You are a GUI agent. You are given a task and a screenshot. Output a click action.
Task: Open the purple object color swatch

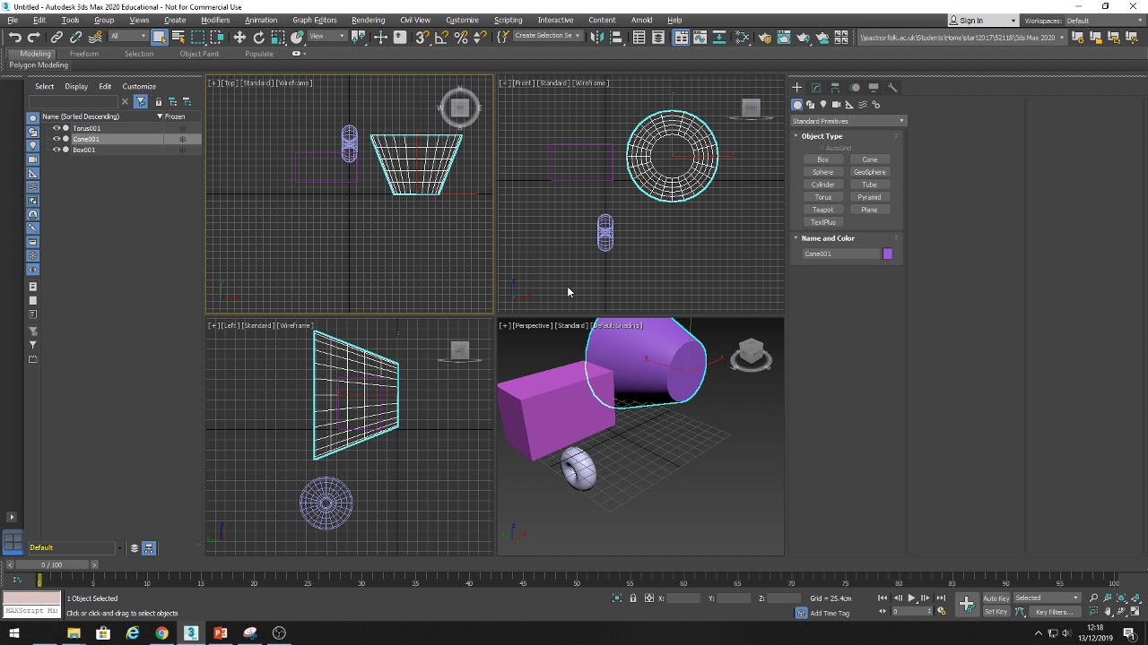(x=888, y=254)
